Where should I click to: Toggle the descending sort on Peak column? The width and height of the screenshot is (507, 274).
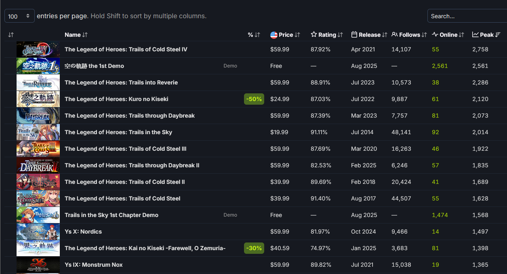(498, 35)
